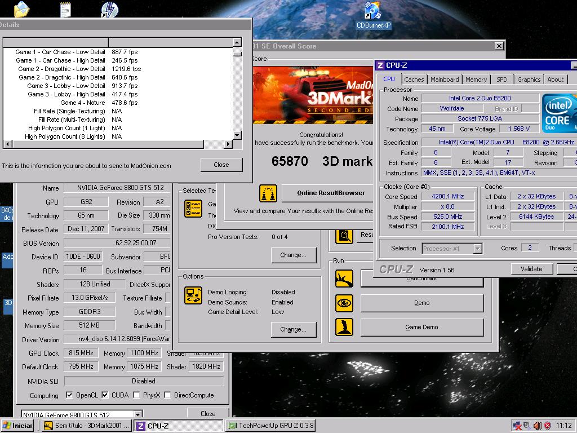Switch to TechPowerUp GPU-Z taskbar button

270,426
